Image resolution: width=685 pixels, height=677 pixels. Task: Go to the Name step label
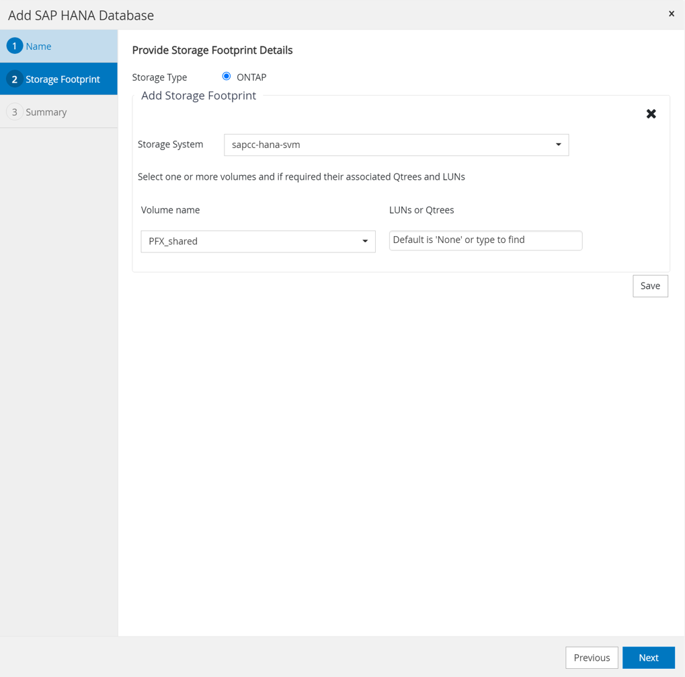[38, 46]
